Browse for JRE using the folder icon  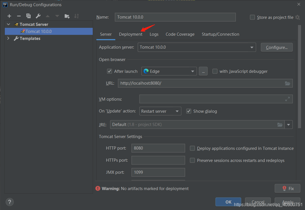click(280, 125)
